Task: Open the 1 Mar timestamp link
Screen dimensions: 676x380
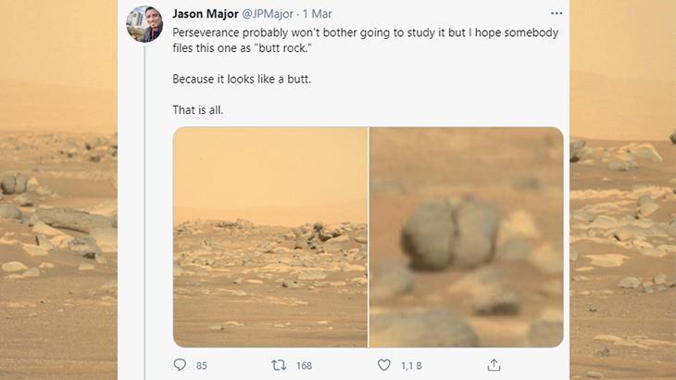Action: (318, 14)
